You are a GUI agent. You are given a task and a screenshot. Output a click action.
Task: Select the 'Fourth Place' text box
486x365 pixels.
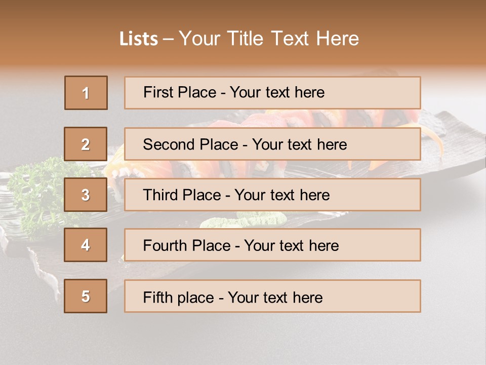click(x=272, y=245)
